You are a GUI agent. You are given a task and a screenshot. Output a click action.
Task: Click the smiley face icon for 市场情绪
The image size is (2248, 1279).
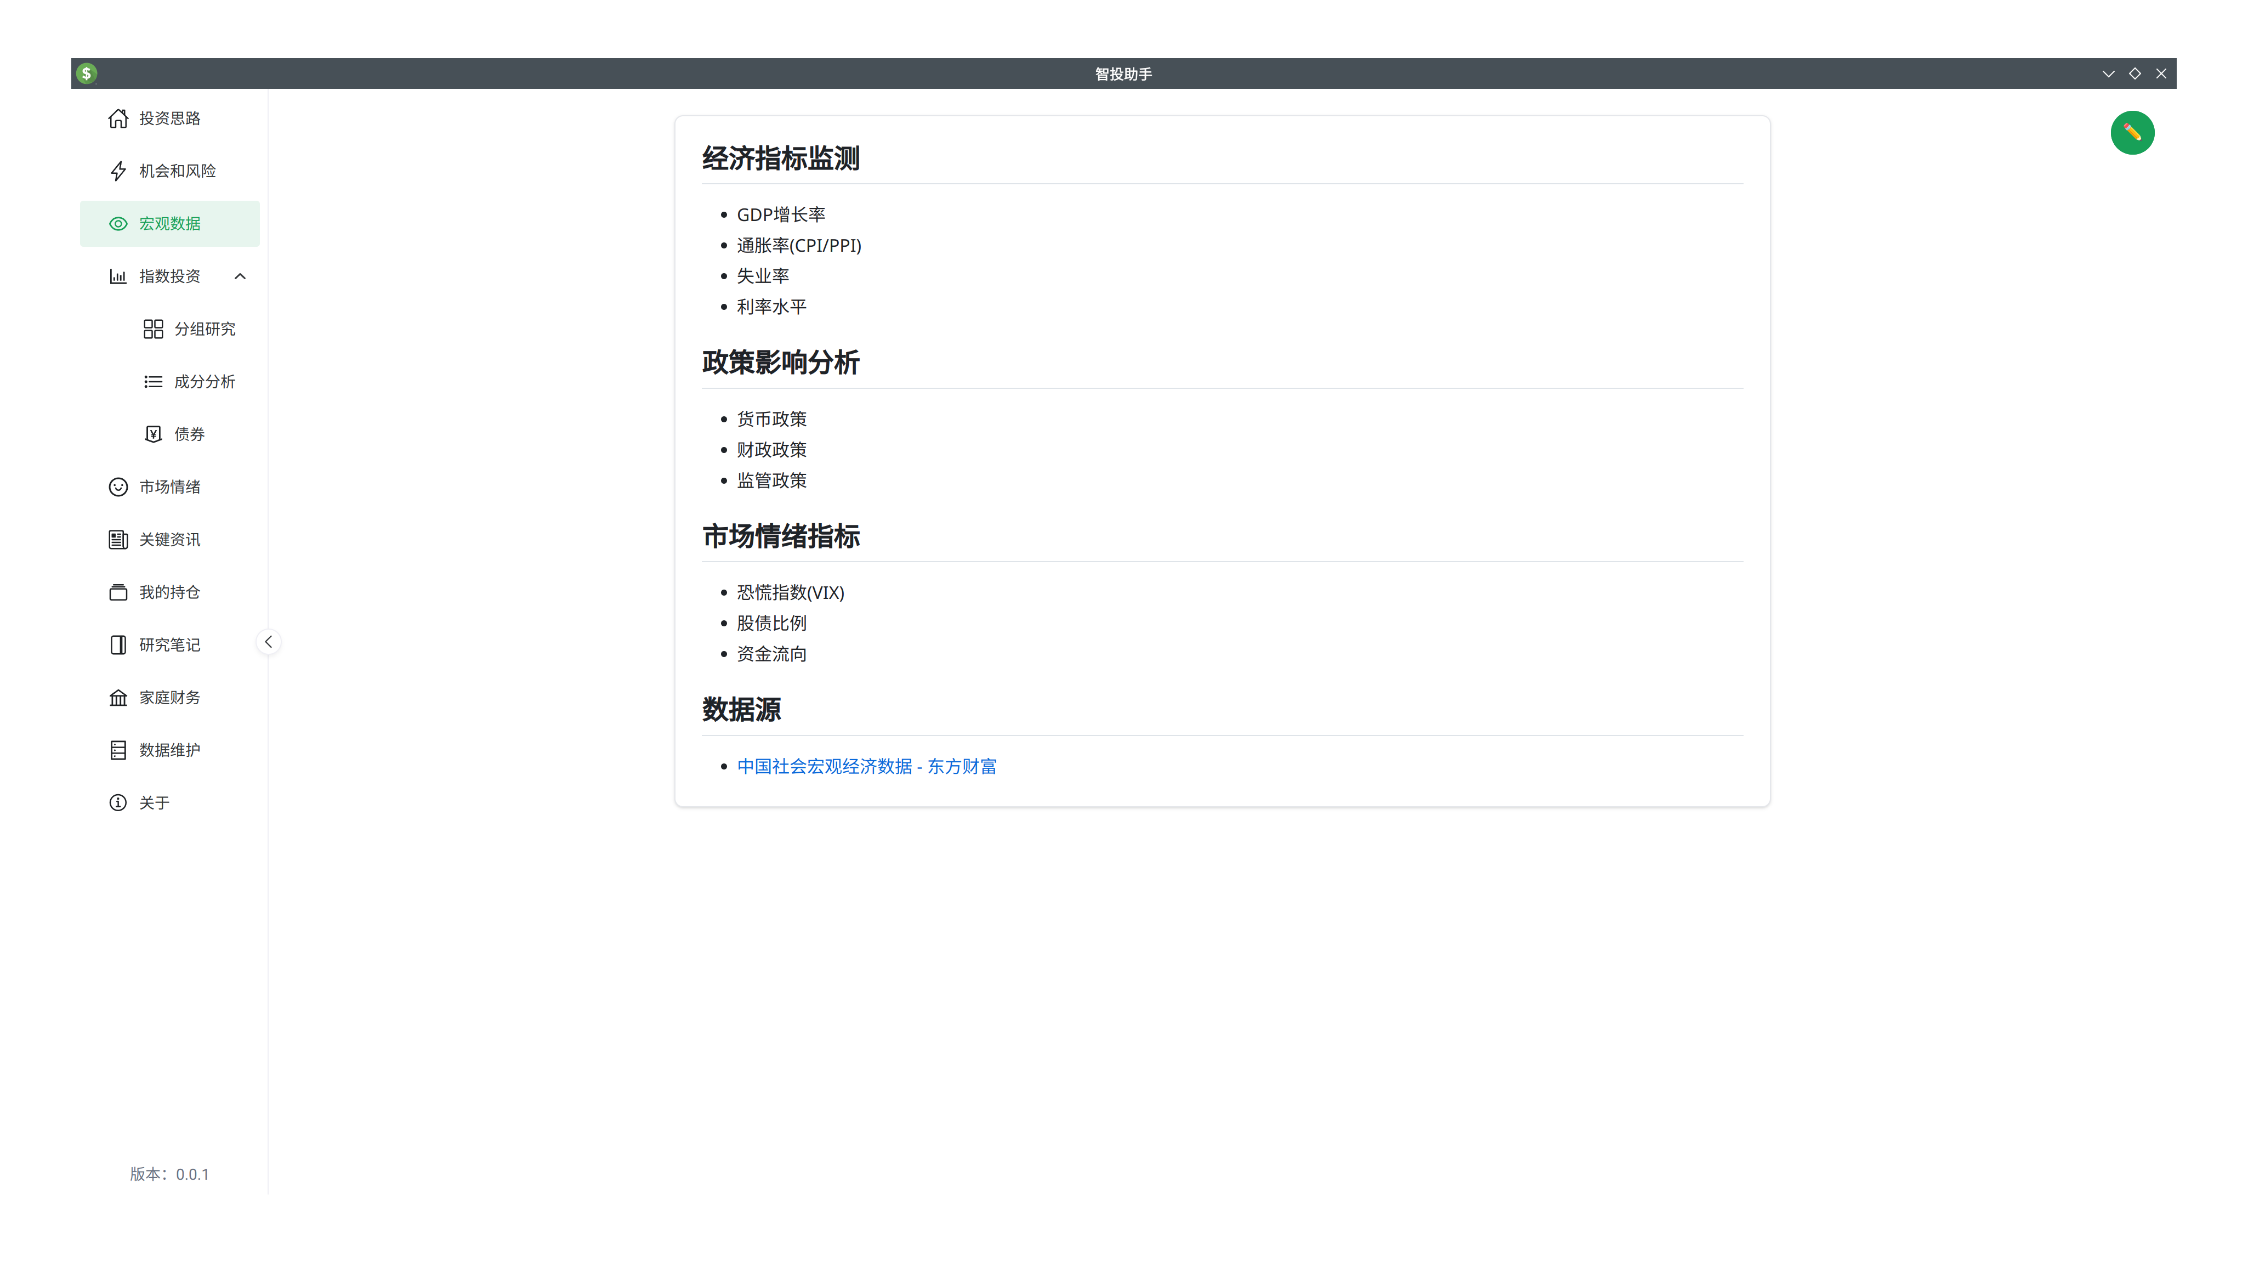[x=118, y=486]
